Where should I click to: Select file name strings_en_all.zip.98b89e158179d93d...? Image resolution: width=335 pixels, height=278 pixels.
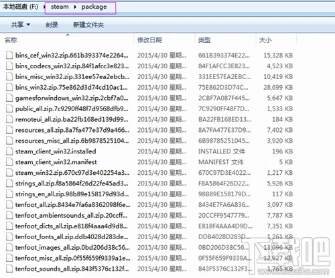[x=72, y=194]
